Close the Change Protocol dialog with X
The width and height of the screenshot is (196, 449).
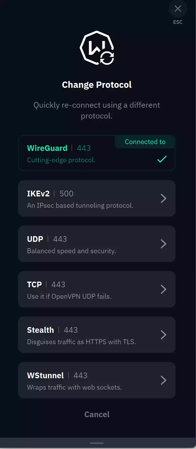(178, 9)
